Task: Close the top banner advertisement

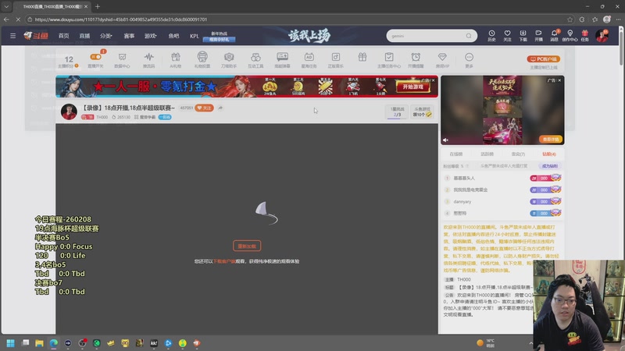Action: (x=434, y=80)
